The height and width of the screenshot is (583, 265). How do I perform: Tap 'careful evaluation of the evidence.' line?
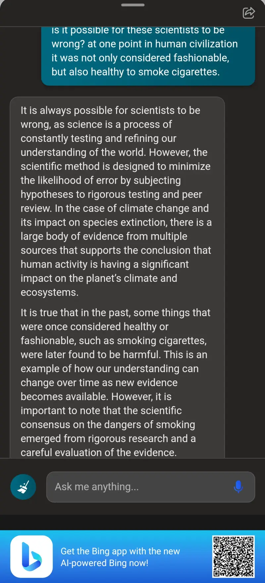(x=99, y=452)
